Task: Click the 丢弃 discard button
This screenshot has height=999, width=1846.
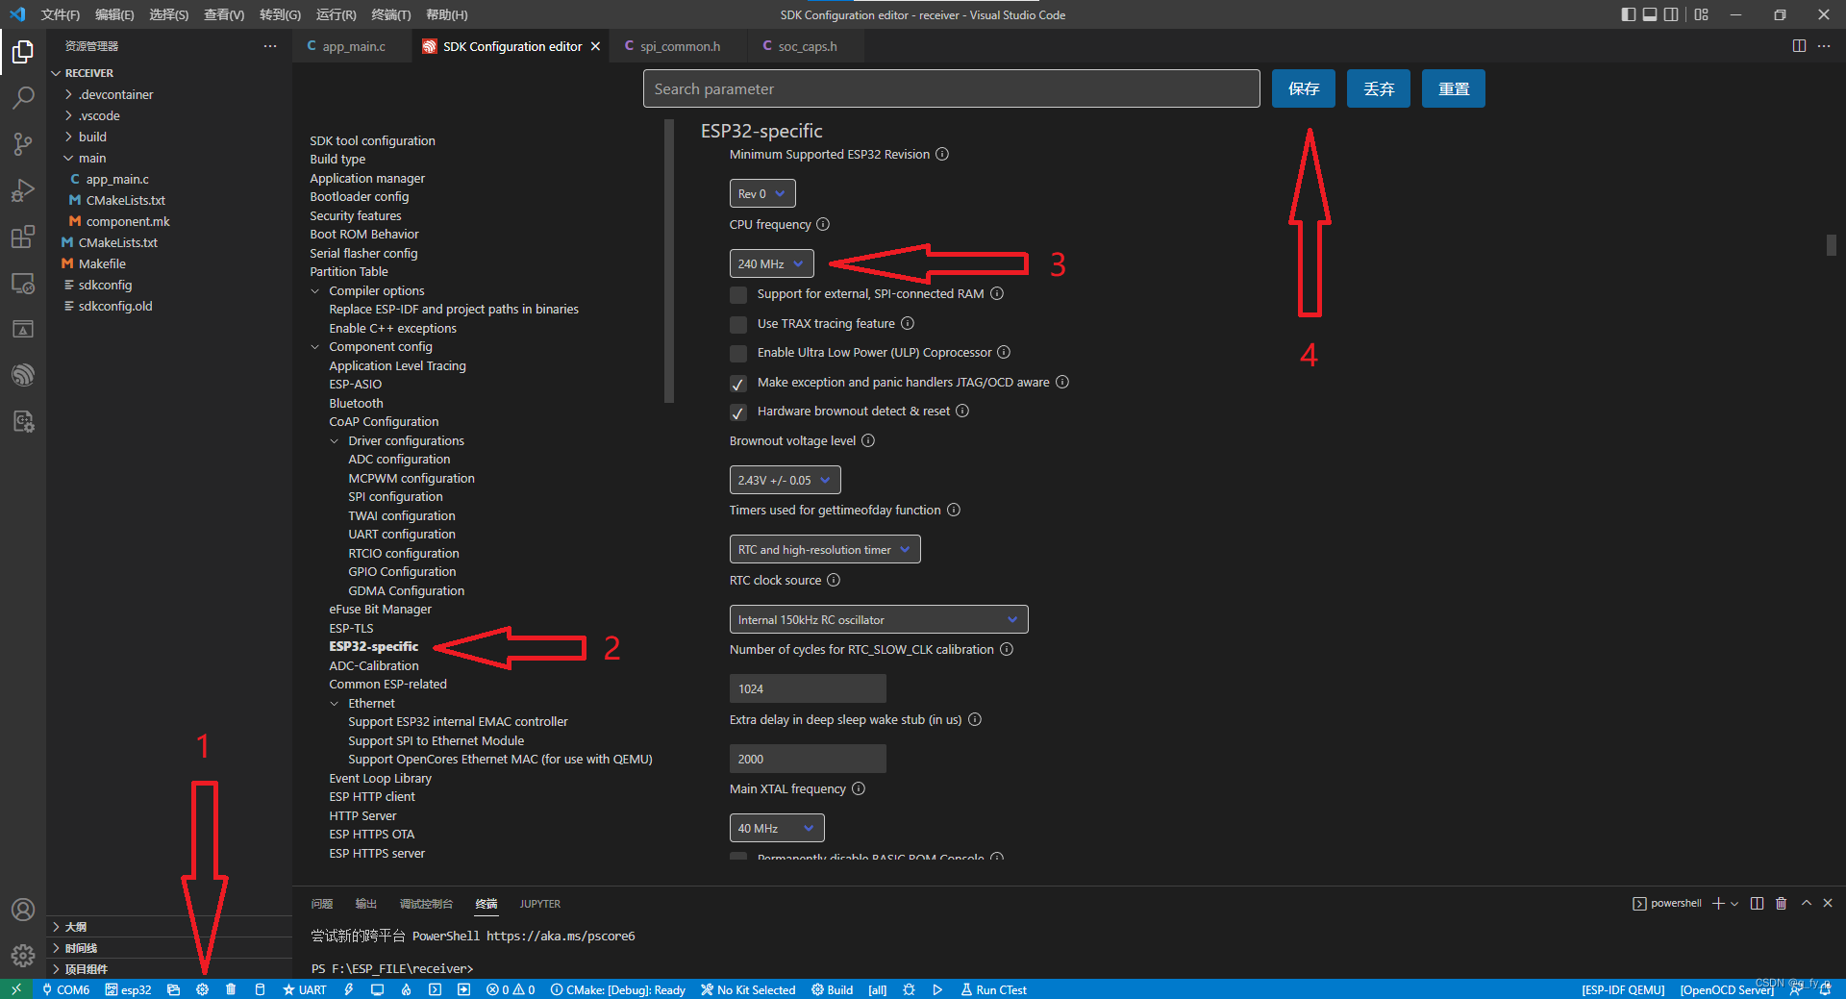Action: [x=1378, y=88]
